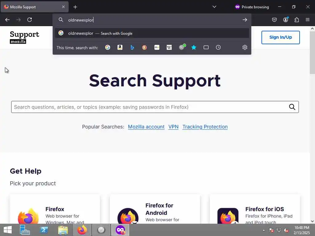
Task: Open the Tracking Protection popular search link
Action: point(205,127)
